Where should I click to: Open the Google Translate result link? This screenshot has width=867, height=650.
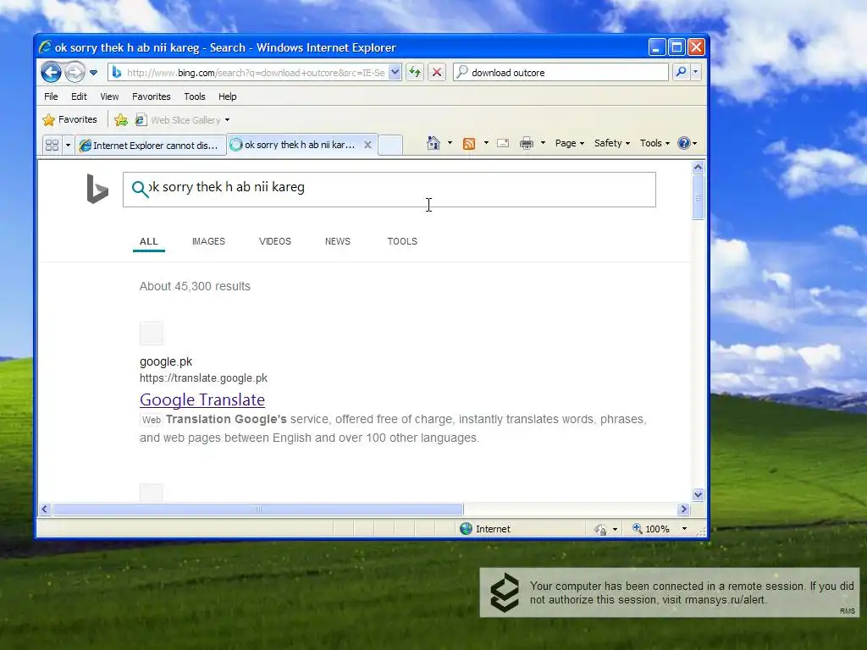202,399
